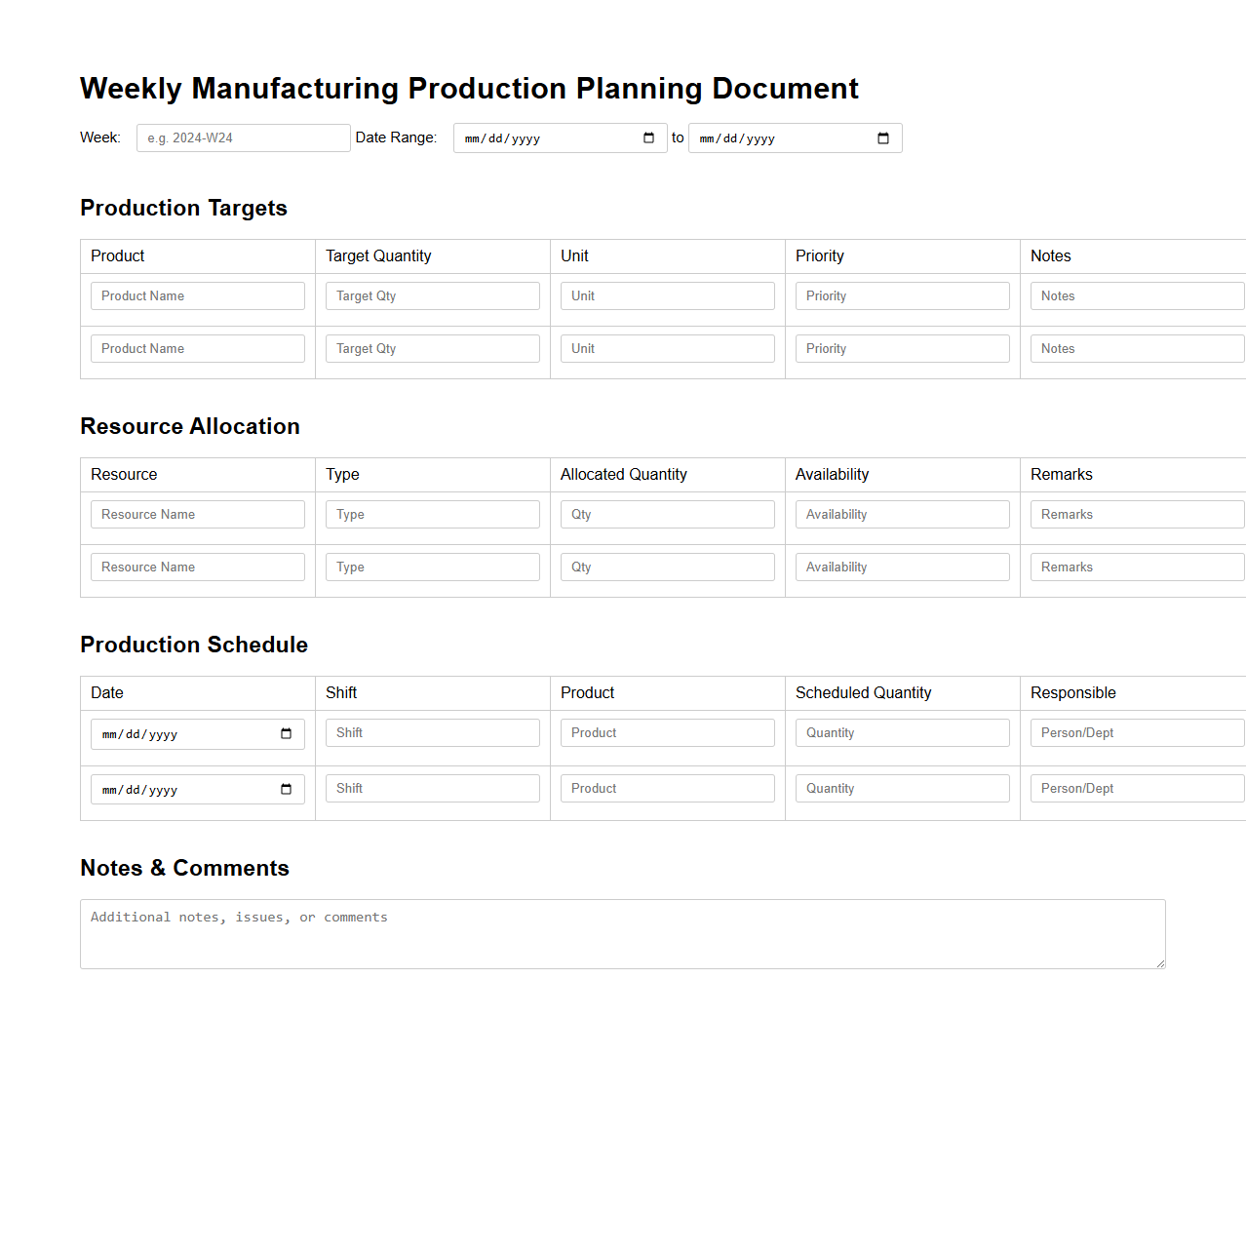Focus the Remarks field in the second allocation row
The height and width of the screenshot is (1253, 1246).
click(1136, 567)
